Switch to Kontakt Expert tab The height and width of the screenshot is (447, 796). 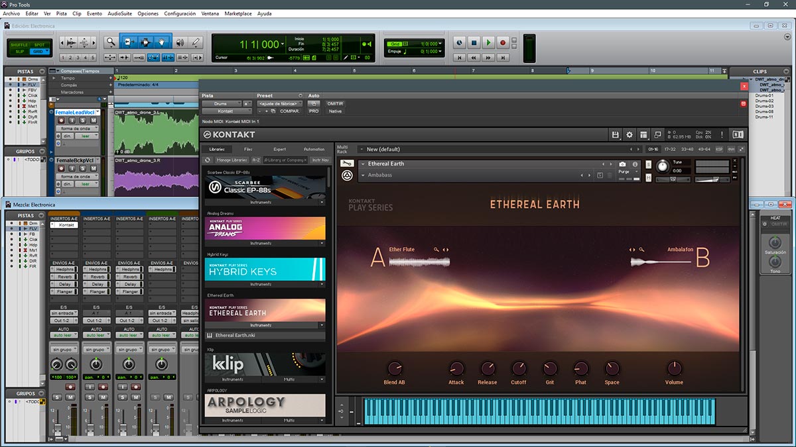(280, 149)
